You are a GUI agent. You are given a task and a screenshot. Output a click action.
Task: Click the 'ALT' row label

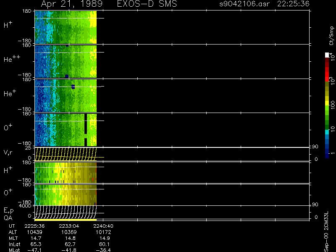[x=13, y=232]
